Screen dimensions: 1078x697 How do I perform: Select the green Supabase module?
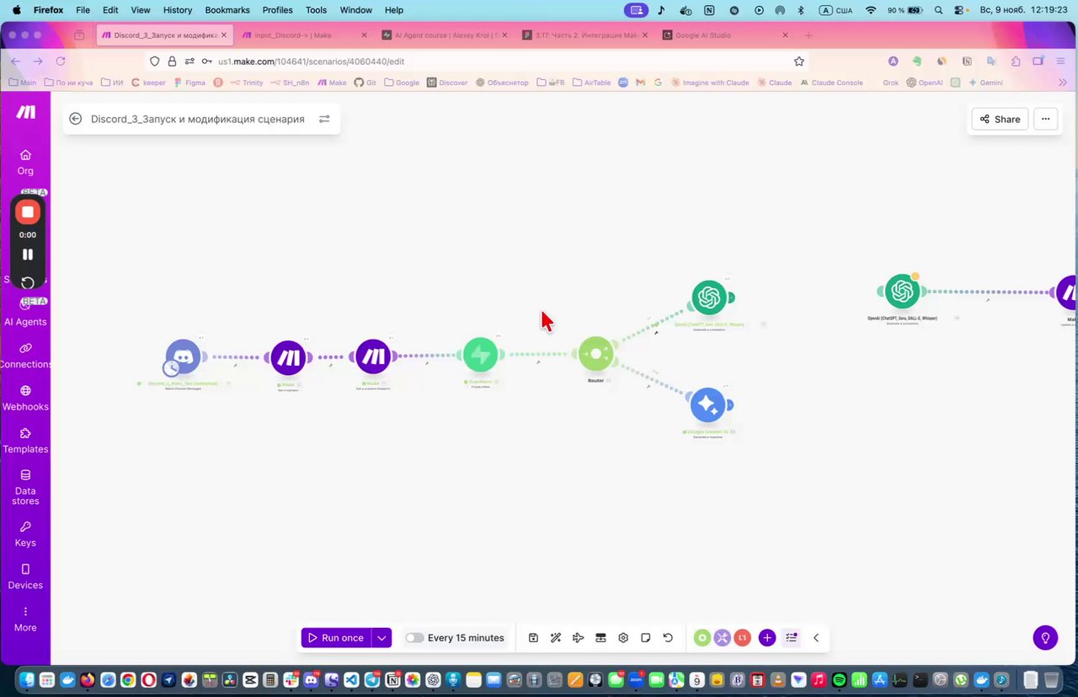pyautogui.click(x=481, y=355)
